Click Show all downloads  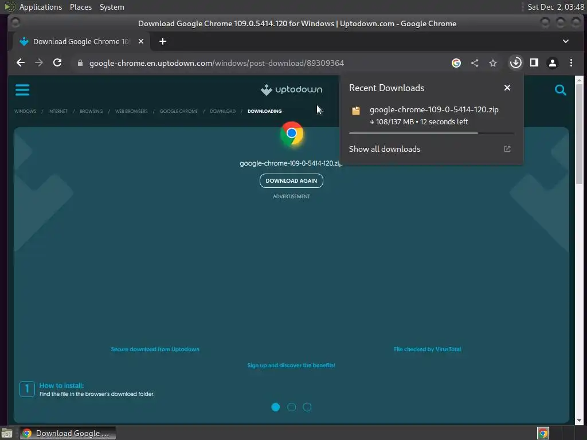click(x=385, y=149)
